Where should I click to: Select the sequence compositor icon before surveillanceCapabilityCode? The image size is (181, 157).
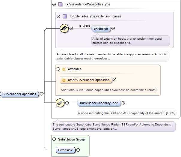tap(60, 103)
